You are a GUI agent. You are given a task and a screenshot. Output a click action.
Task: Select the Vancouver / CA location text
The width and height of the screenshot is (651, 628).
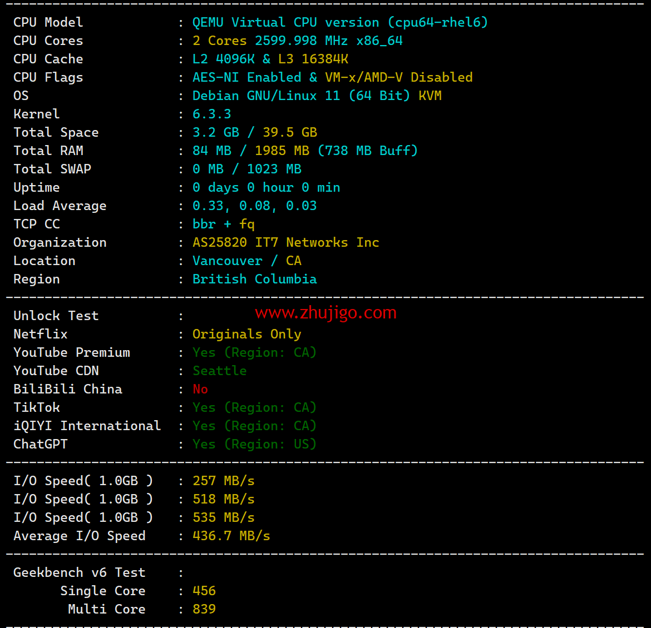(x=246, y=261)
